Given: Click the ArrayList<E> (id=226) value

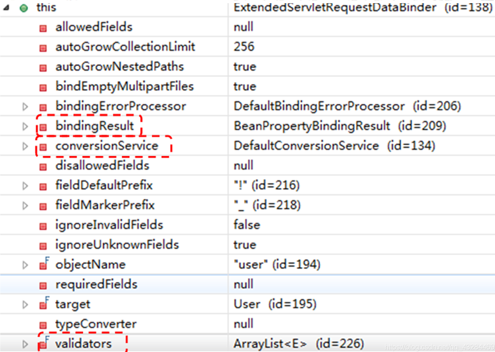Looking at the screenshot, I should 299,344.
